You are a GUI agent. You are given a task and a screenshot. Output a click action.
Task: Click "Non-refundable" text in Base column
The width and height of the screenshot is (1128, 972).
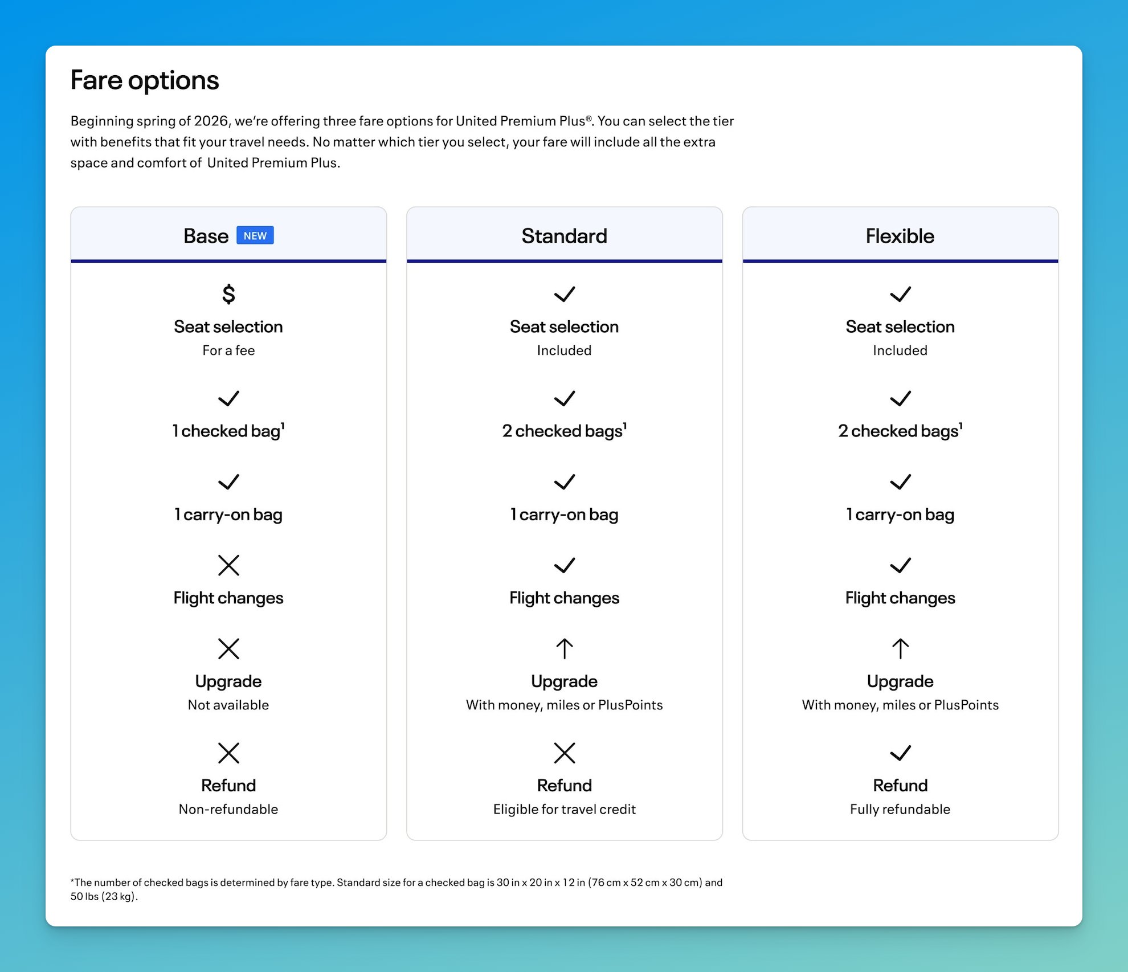[x=228, y=809]
